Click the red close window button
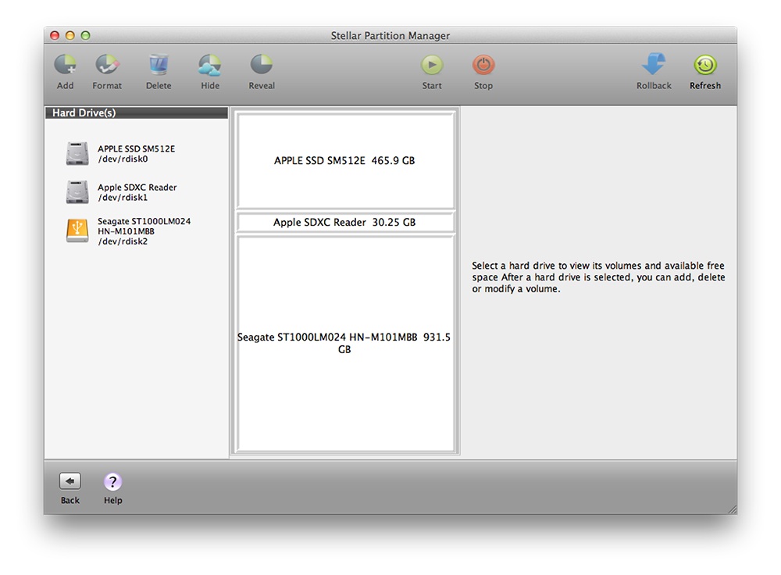 55,35
